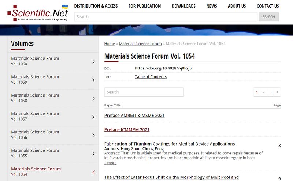Go to page 2 of results
The width and height of the screenshot is (293, 181).
click(x=263, y=92)
